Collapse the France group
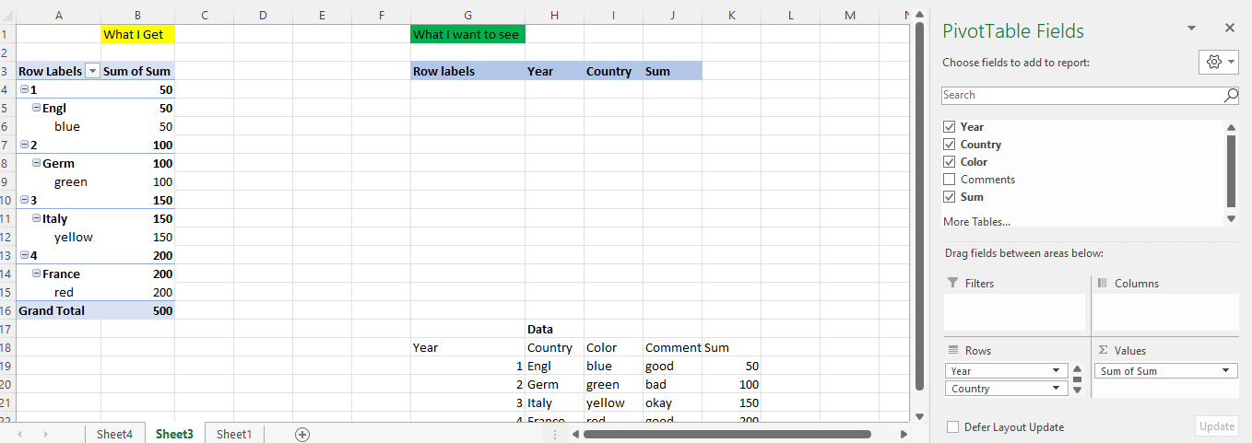Screen dimensions: 1252x443 click(x=36, y=274)
